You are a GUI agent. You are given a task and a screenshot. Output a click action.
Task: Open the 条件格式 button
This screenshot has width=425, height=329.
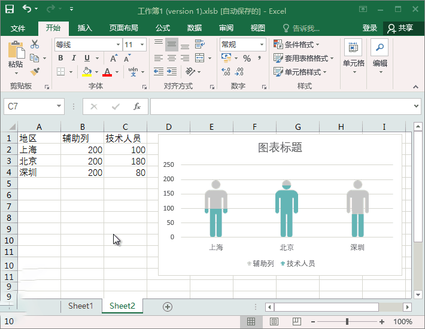click(296, 45)
